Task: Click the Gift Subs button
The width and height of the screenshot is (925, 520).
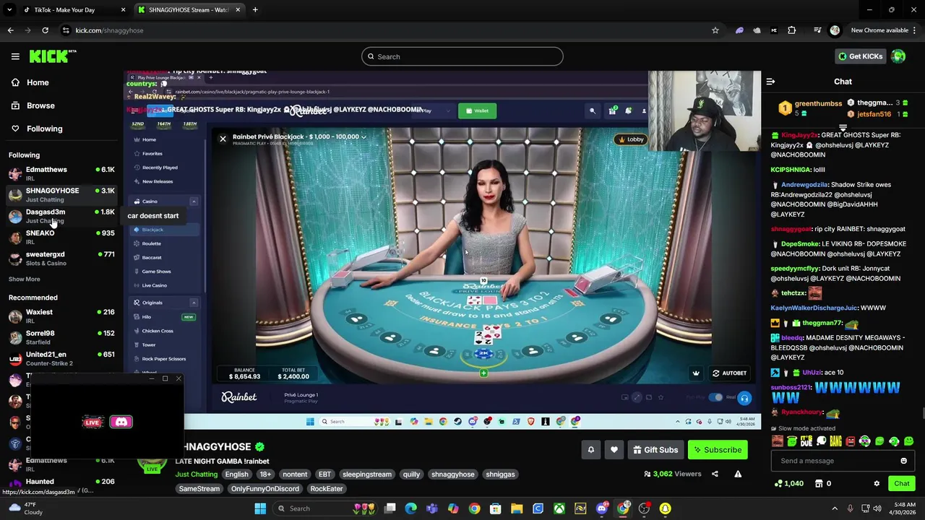Action: [x=655, y=450]
